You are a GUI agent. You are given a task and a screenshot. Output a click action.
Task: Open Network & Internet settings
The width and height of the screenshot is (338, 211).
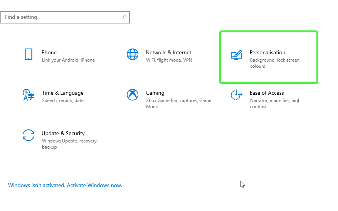pyautogui.click(x=168, y=52)
